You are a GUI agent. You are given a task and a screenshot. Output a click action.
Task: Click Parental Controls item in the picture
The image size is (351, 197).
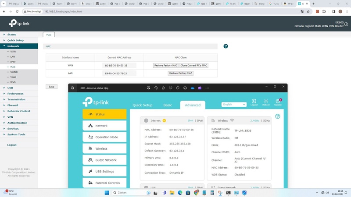(104, 183)
